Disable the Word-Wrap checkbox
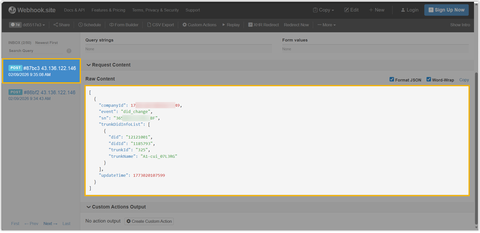Screen dimensions: 480x233 [x=429, y=79]
